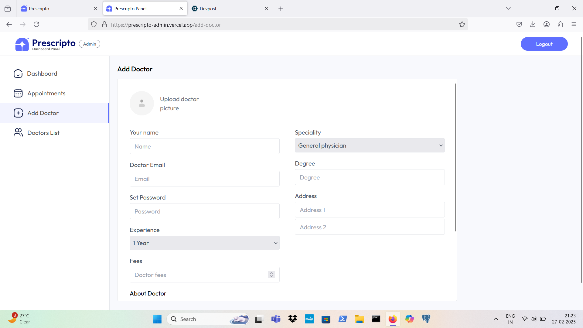583x328 pixels.
Task: Open the downloads arrow icon
Action: click(x=533, y=25)
